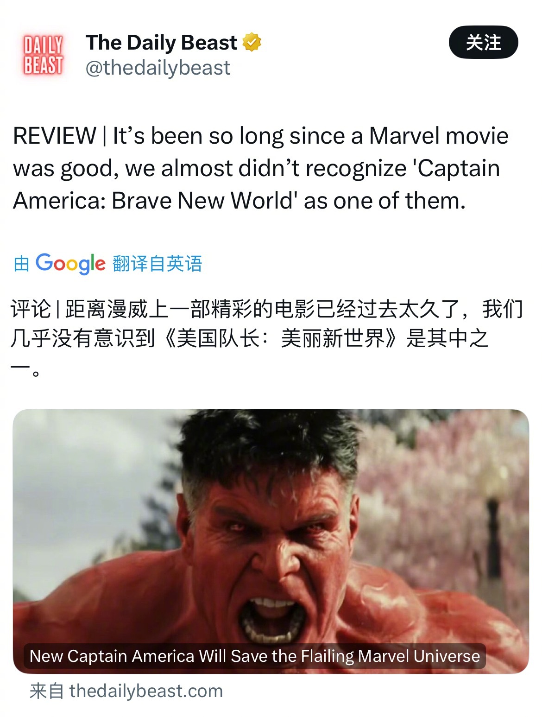Tap the 由 character before Google

[x=21, y=264]
